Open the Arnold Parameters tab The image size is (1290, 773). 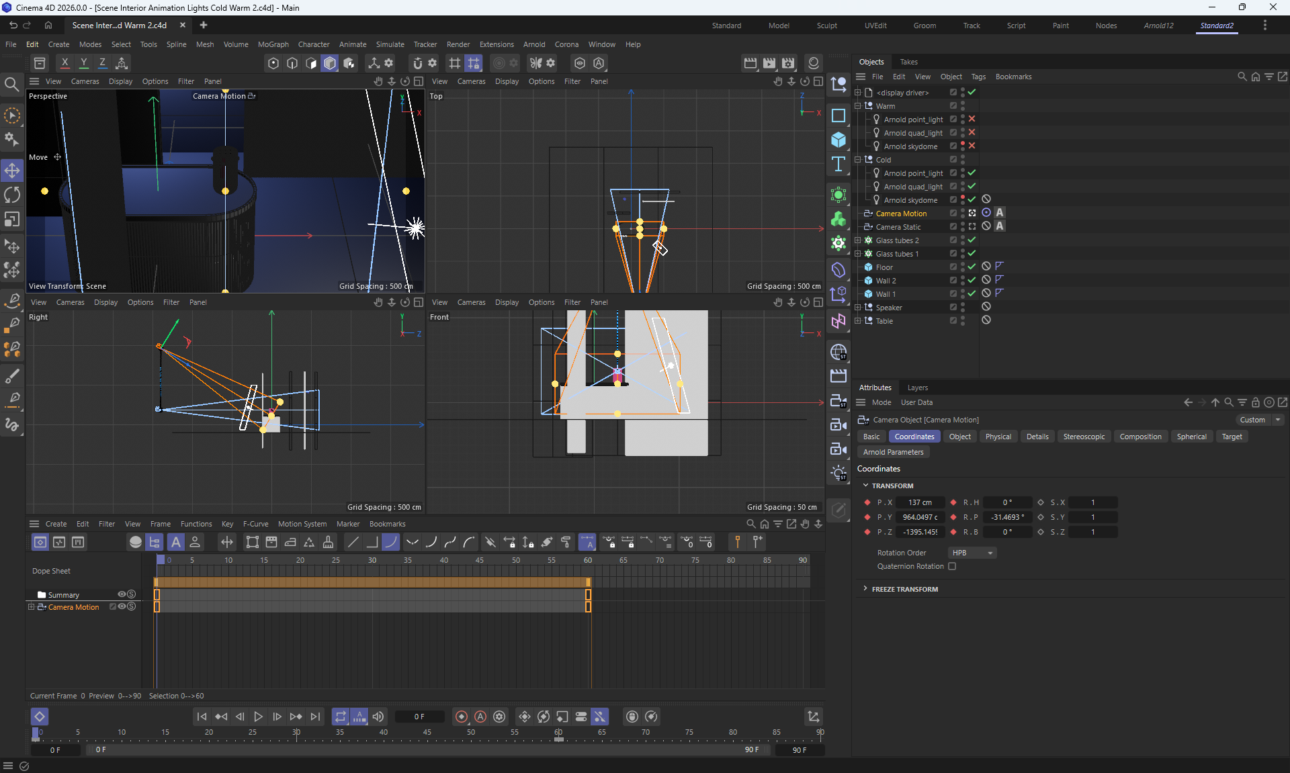click(893, 452)
